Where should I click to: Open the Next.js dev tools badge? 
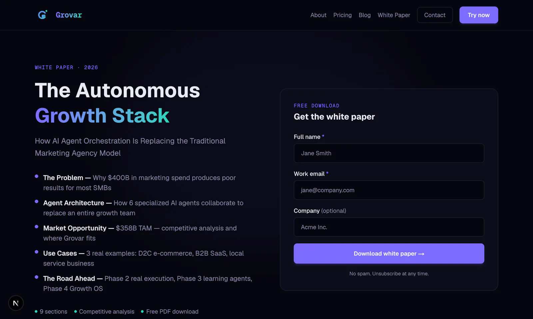pos(16,303)
